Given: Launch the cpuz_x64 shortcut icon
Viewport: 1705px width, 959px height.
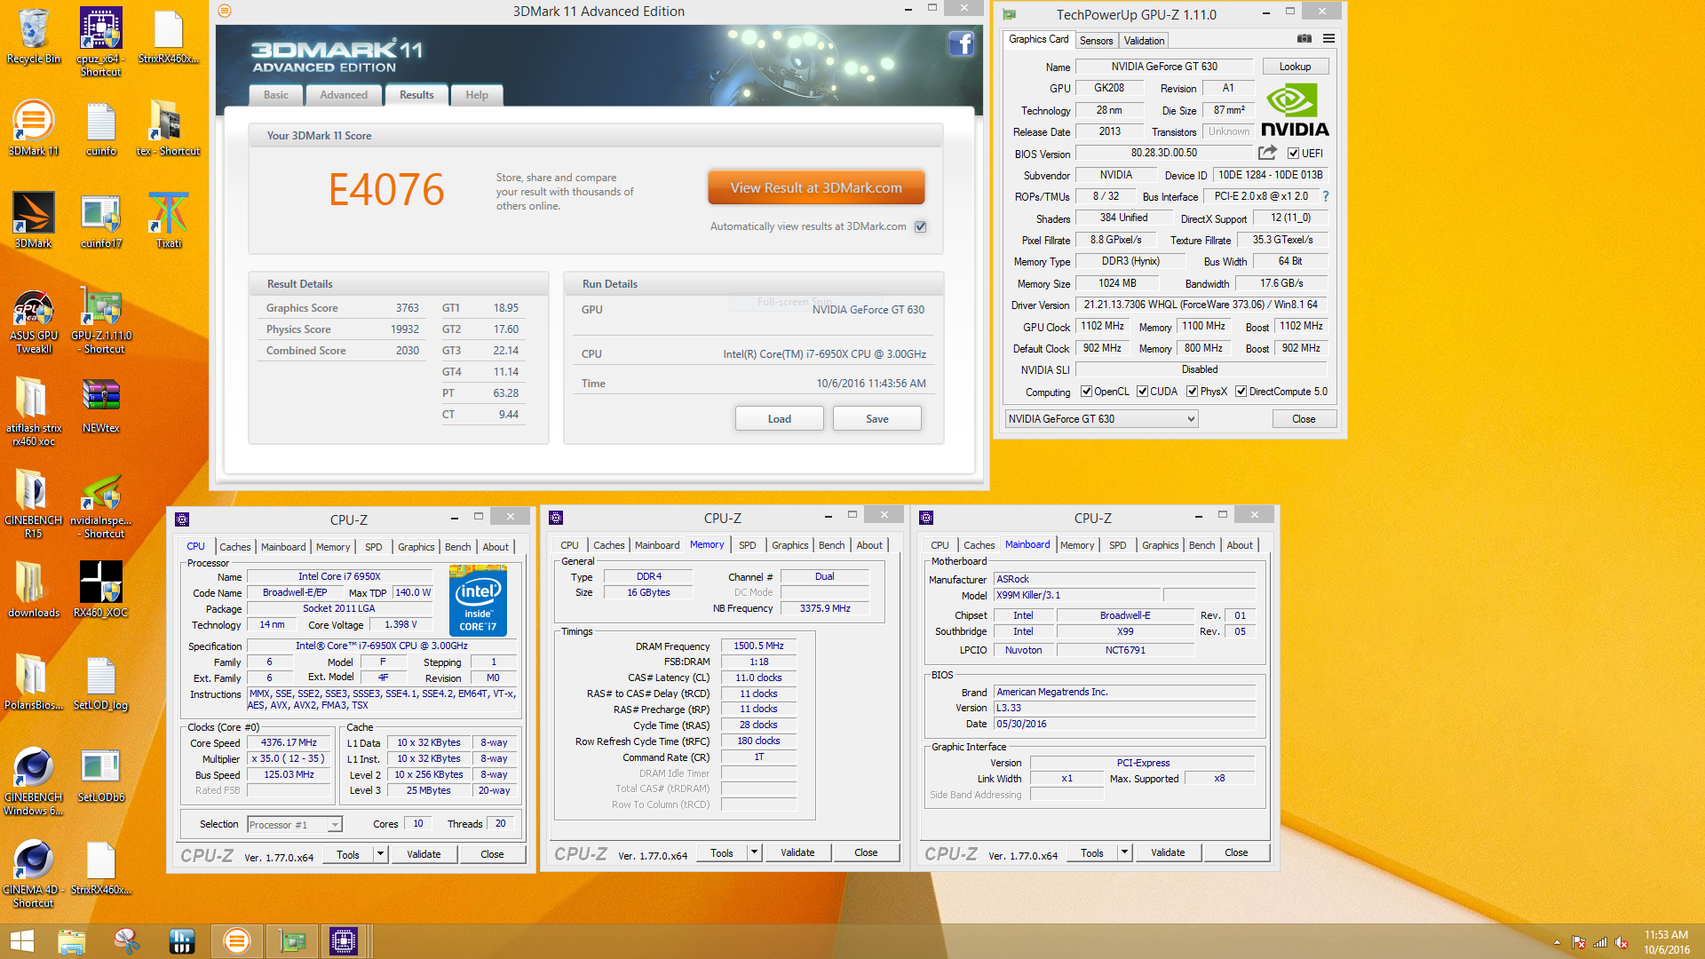Looking at the screenshot, I should pos(100,41).
